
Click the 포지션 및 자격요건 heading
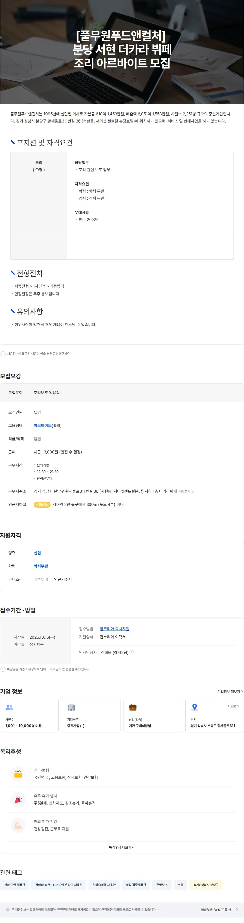tap(45, 143)
